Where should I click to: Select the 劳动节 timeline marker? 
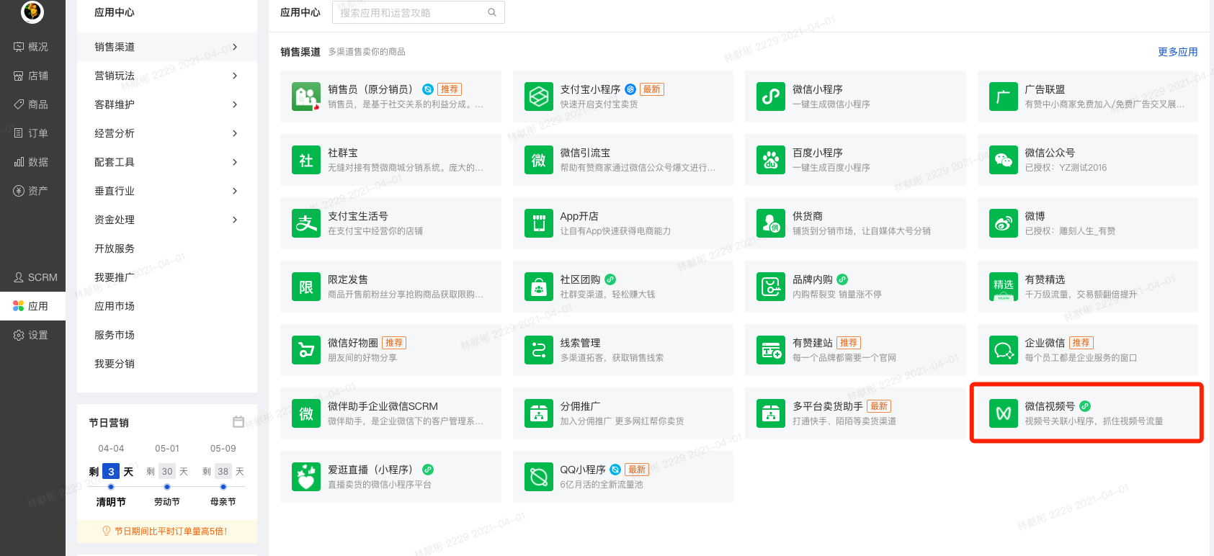click(x=167, y=487)
